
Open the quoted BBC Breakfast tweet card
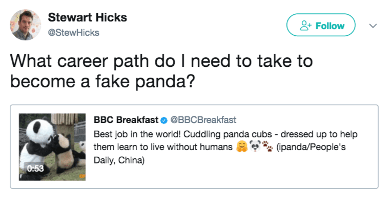click(x=194, y=146)
